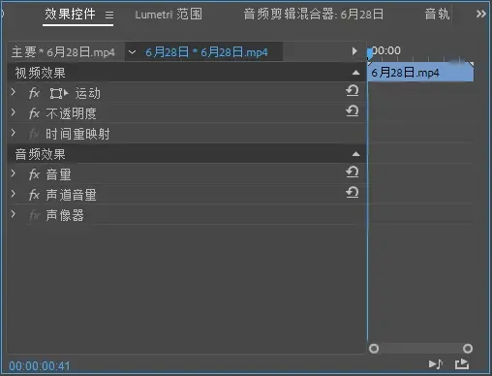The width and height of the screenshot is (492, 376).
Task: Reset the 运动 effect
Action: 353,90
